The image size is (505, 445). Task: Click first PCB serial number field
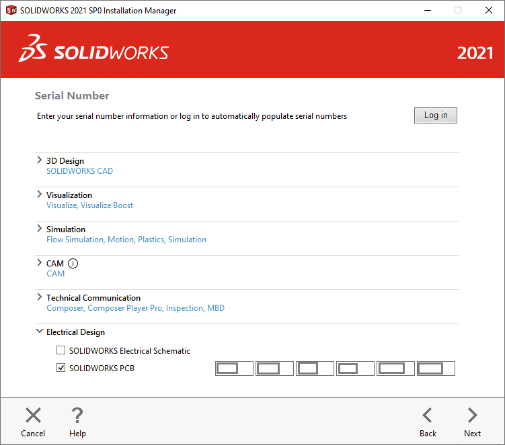[x=234, y=368]
